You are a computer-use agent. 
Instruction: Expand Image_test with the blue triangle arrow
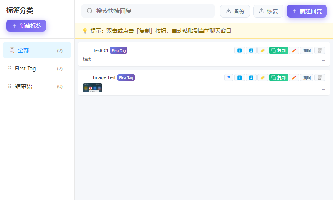[229, 77]
